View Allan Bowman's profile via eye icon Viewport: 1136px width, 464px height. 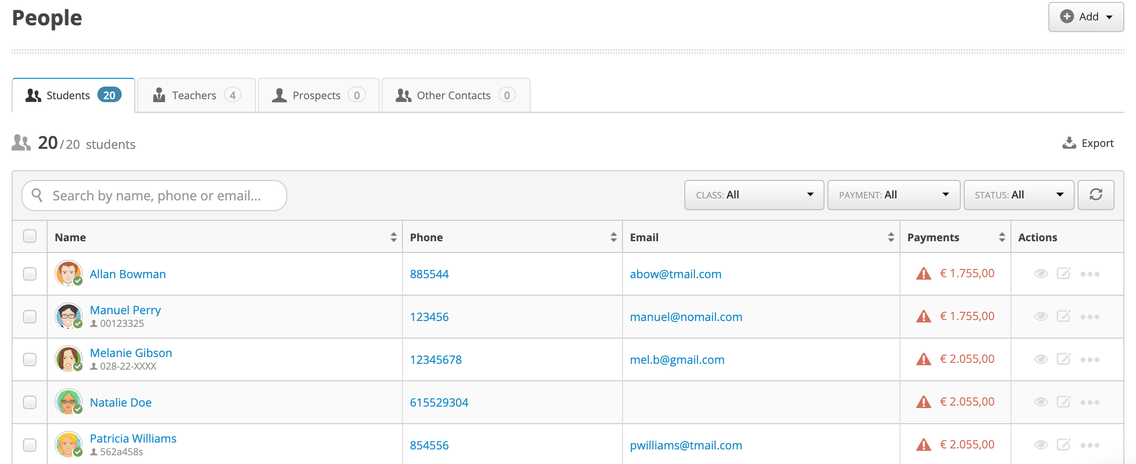(1041, 274)
